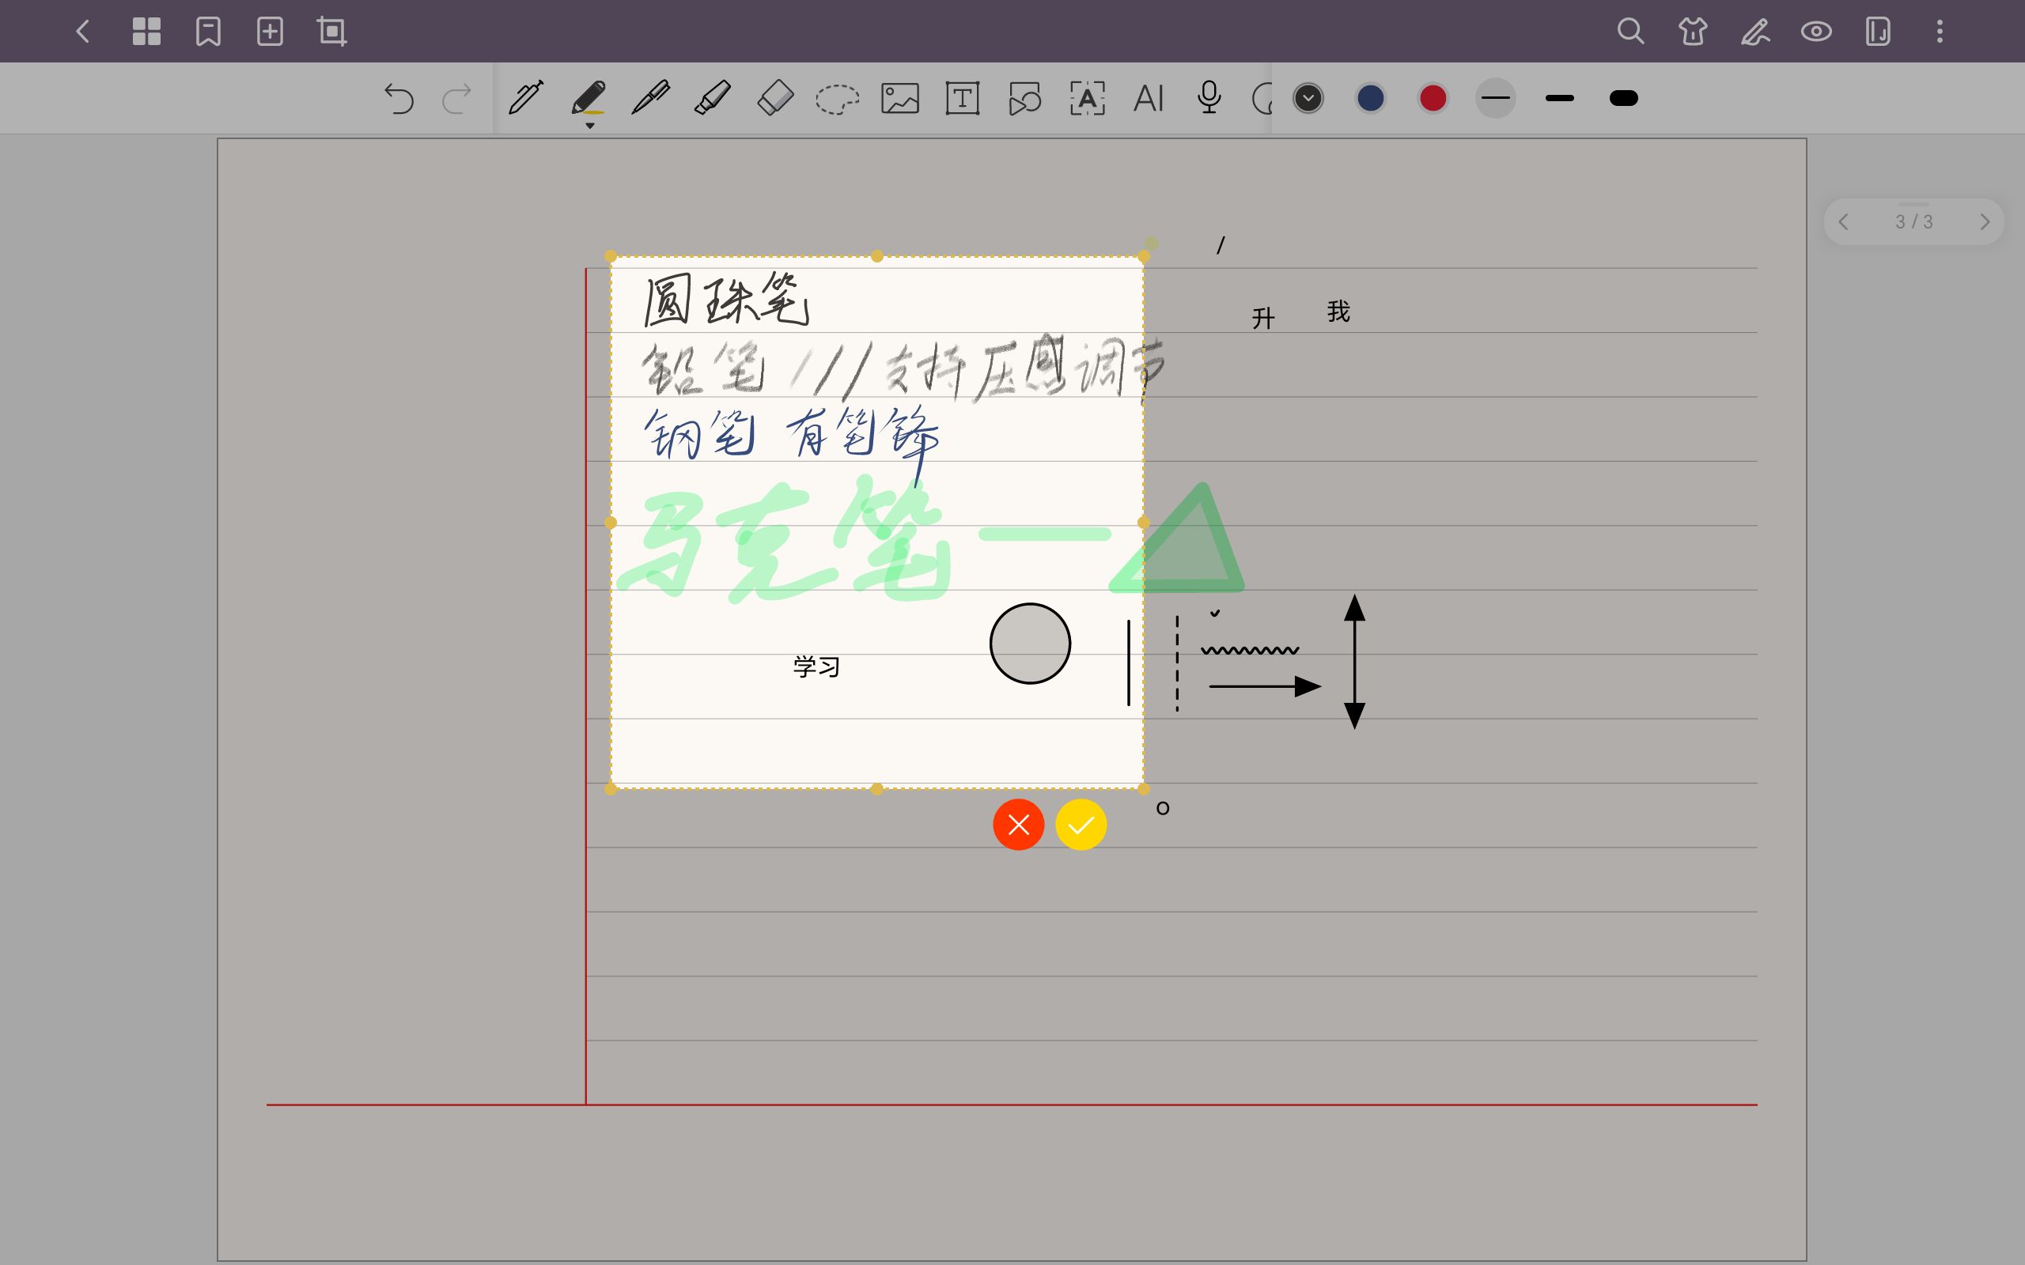Toggle pencil tip options under the pencil tool
Screen dimensions: 2025x1265
(591, 126)
